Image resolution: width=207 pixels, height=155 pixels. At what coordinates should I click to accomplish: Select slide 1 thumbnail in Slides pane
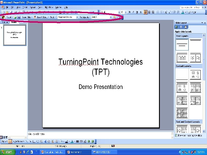(x=15, y=35)
